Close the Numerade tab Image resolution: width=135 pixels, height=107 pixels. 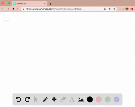45,4
